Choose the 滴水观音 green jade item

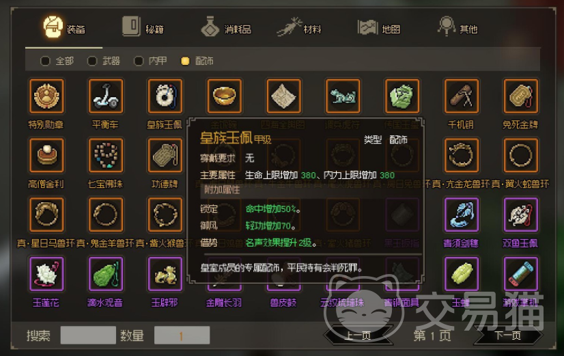pos(106,274)
